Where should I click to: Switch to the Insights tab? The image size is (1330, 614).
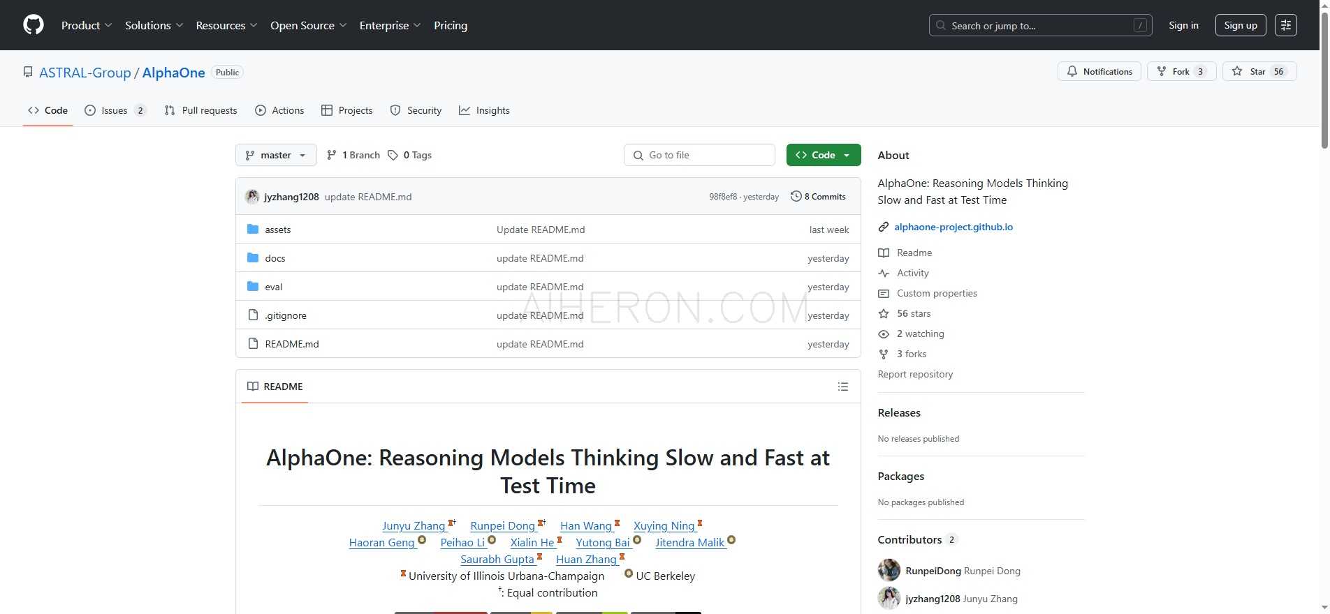(x=484, y=110)
